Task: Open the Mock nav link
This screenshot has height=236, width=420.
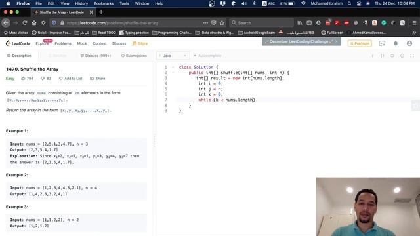Action: point(82,43)
